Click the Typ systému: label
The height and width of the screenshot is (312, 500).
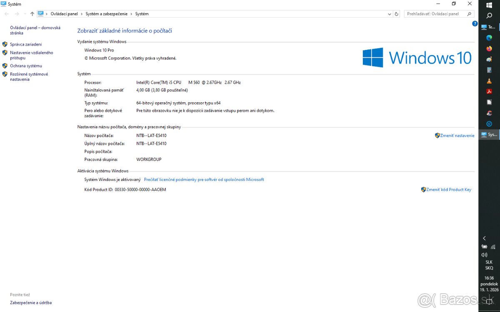pyautogui.click(x=96, y=103)
